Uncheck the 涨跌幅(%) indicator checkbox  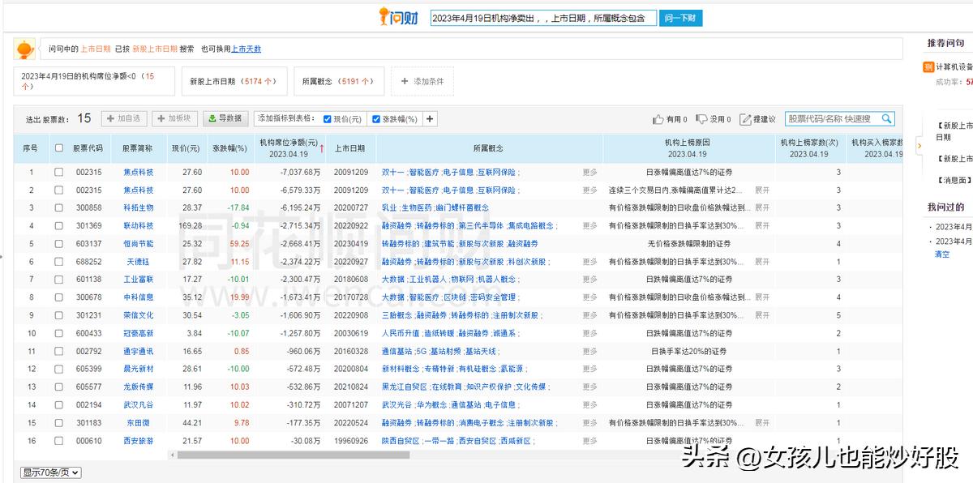376,119
